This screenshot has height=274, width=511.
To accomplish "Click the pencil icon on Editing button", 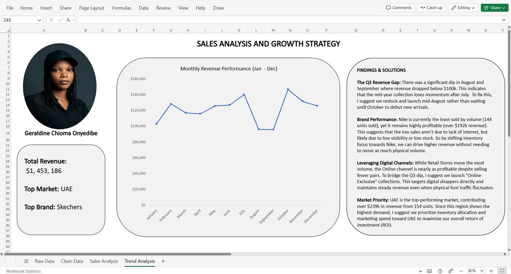I will [x=454, y=8].
